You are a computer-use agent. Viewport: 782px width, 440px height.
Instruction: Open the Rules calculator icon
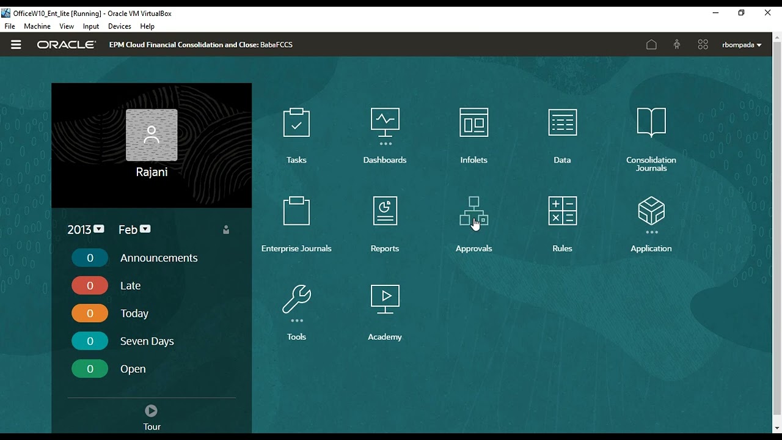[x=562, y=211]
